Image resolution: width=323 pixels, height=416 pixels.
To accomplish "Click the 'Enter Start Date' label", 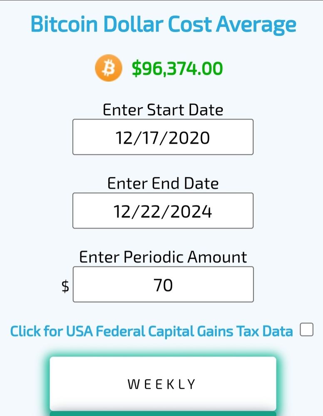I will point(163,110).
